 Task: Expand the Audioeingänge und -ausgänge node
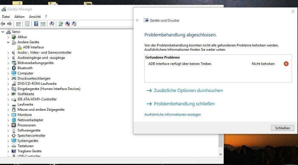[8, 58]
